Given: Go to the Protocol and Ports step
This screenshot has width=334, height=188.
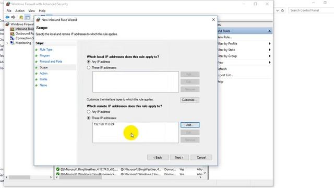Looking at the screenshot, I should point(51,62).
